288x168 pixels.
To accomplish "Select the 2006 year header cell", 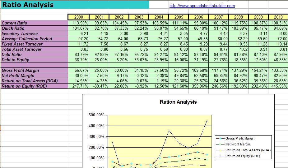I will [x=199, y=17].
